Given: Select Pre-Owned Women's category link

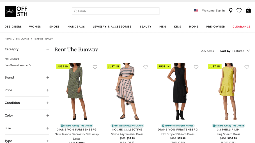Looking at the screenshot, I should click(18, 65).
